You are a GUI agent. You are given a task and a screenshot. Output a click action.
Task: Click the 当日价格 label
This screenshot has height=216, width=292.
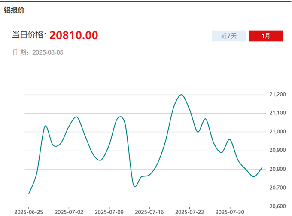point(29,35)
